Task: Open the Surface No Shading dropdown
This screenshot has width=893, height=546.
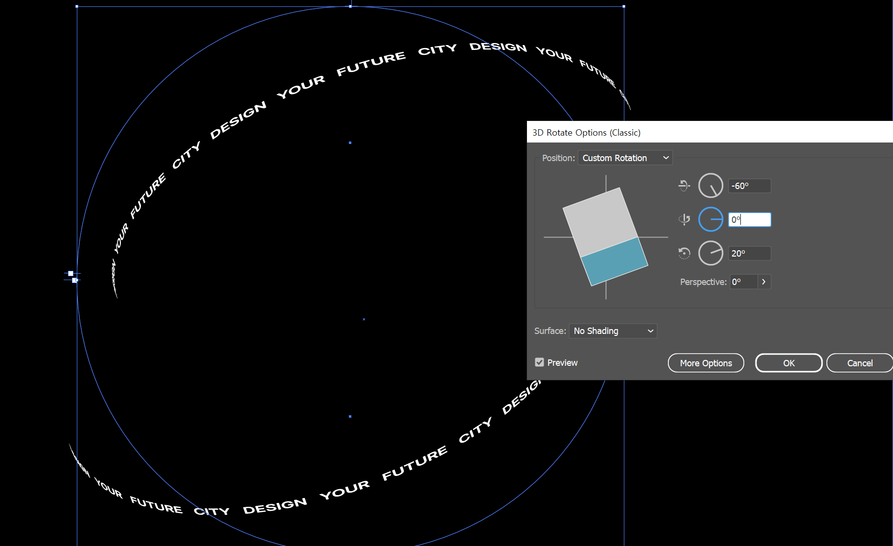Action: coord(613,331)
